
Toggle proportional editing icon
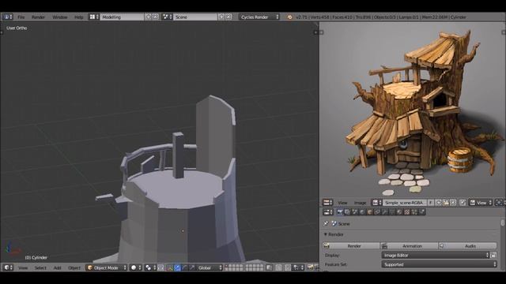point(278,267)
